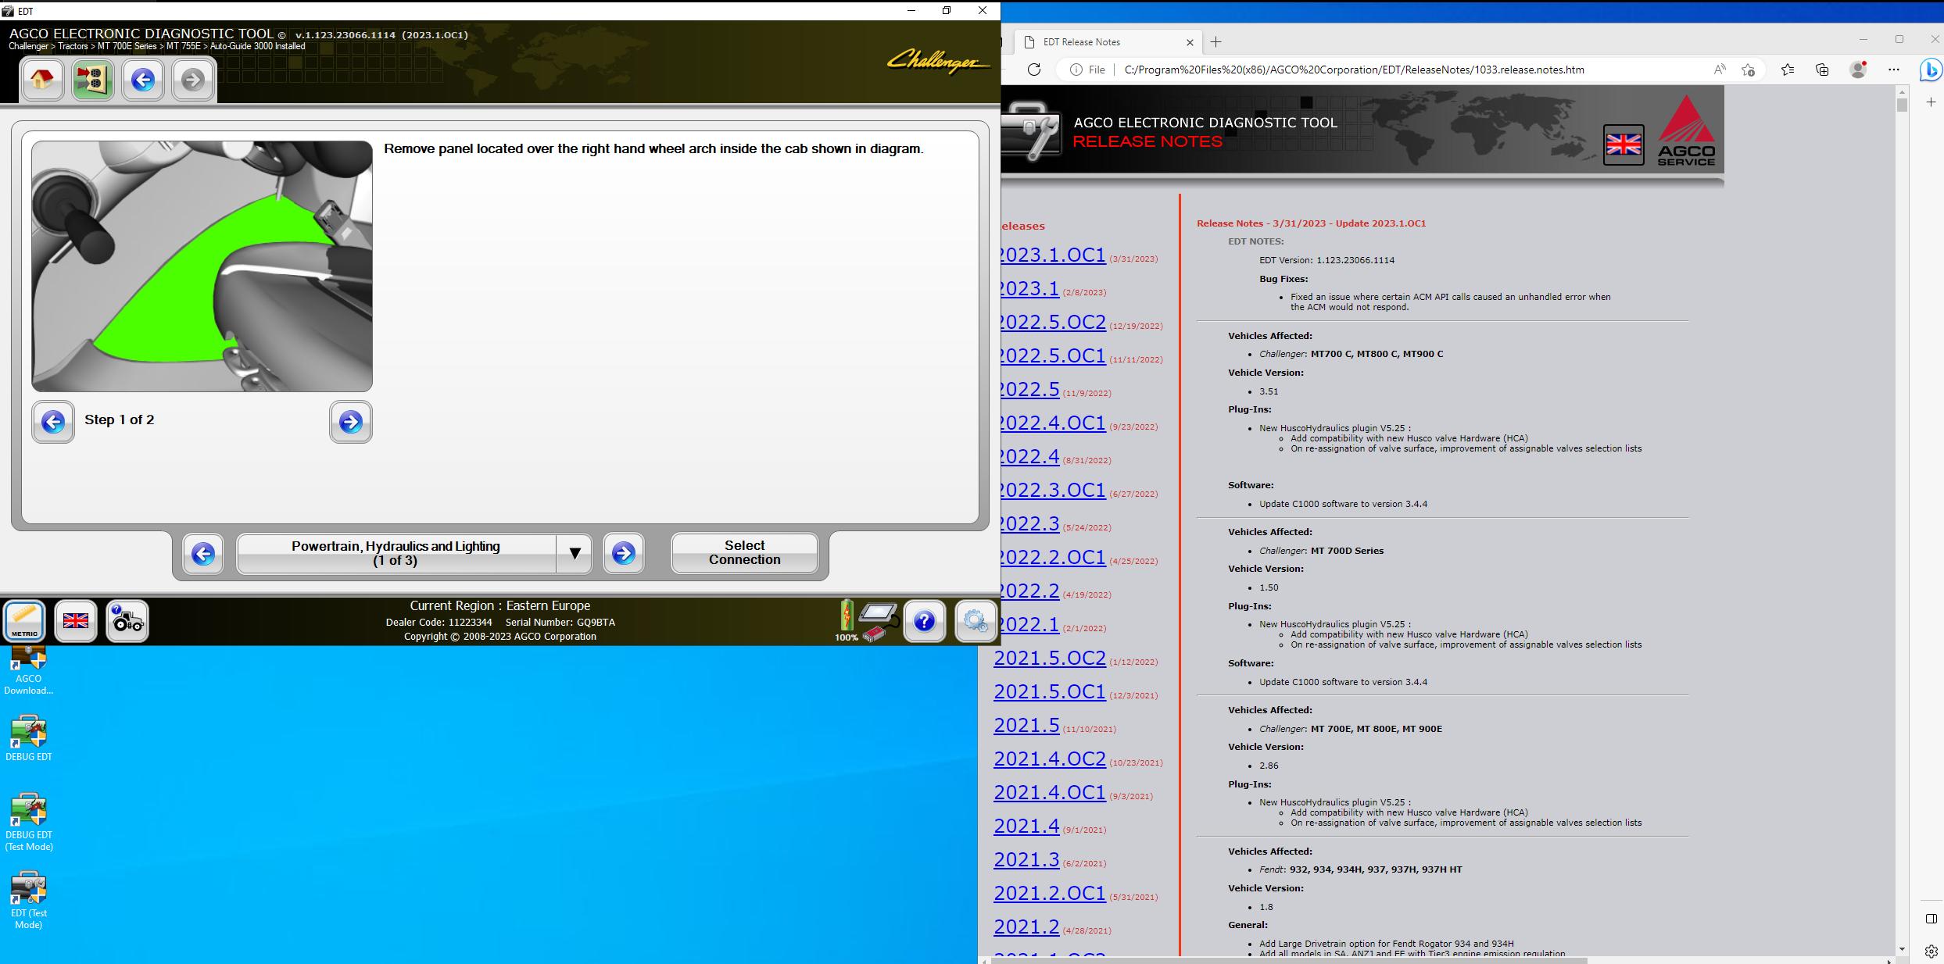The width and height of the screenshot is (1944, 964).
Task: Open language selection UK flag icon
Action: (x=76, y=621)
